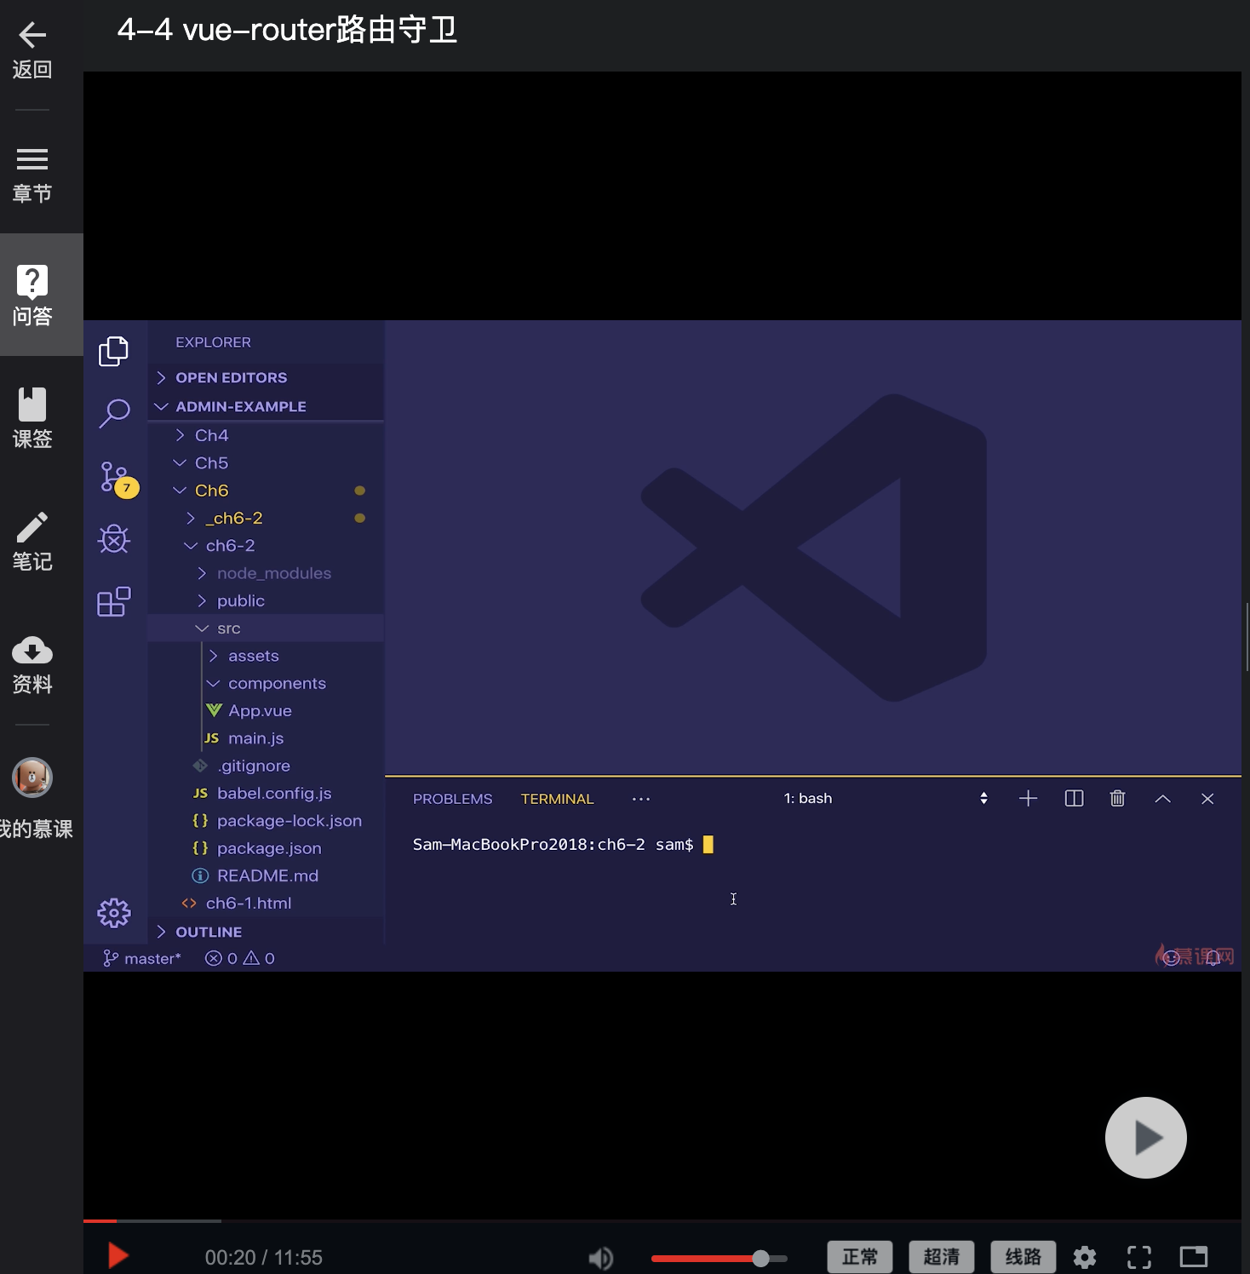The height and width of the screenshot is (1274, 1250).
Task: Collapse the ADMIN-EXAMPLE folder section
Action: (x=266, y=406)
